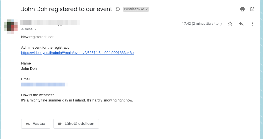263x139 pixels.
Task: Click the forward arrow inside Lähetä edelleen
Action: tap(60, 124)
